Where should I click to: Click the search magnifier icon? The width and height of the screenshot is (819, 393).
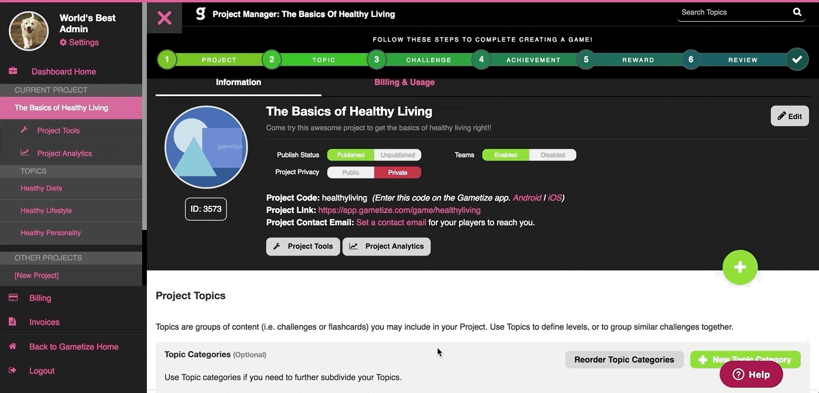coord(797,12)
